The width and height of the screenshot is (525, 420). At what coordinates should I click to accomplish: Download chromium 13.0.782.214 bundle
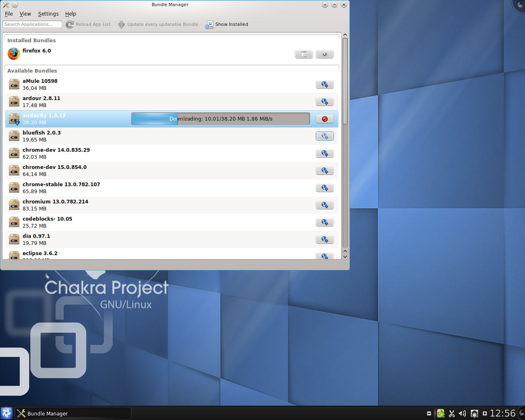325,205
